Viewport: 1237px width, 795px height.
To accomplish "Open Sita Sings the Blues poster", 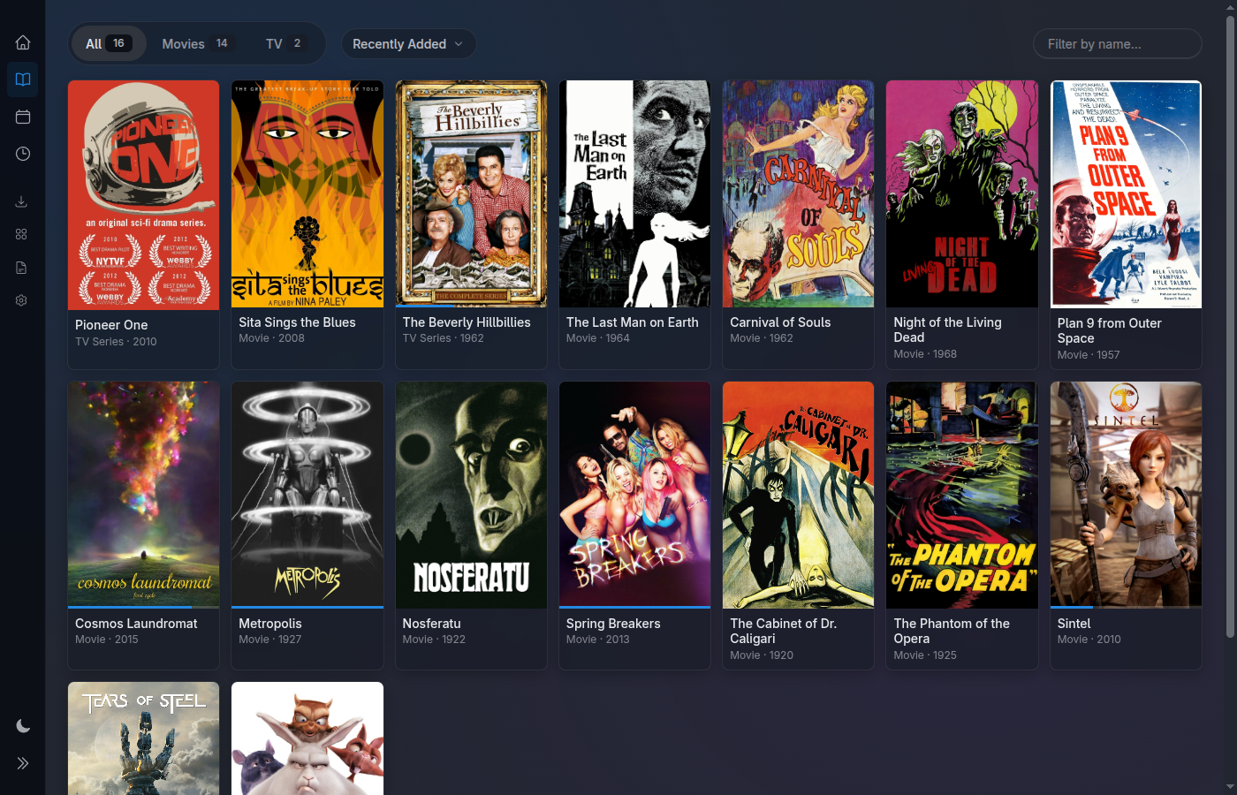I will [307, 193].
